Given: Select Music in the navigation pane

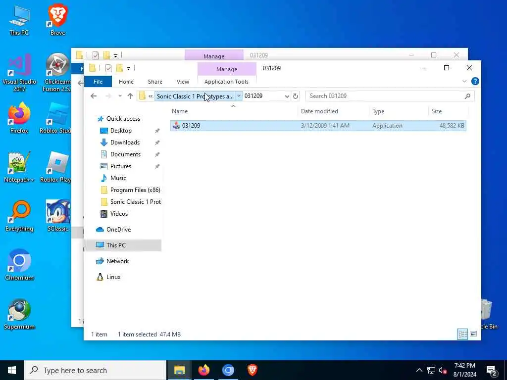Looking at the screenshot, I should 118,178.
